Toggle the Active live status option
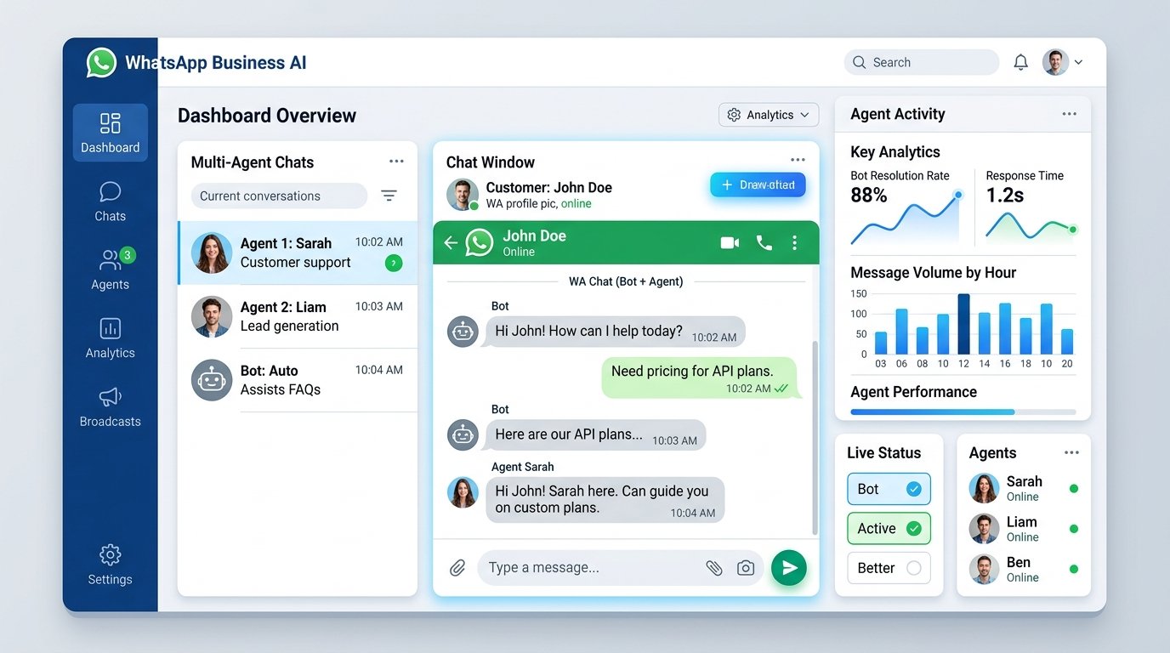1170x653 pixels. pos(889,528)
